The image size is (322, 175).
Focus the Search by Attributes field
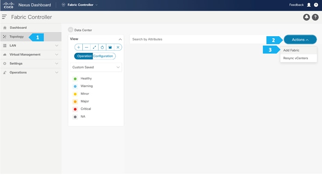pos(198,39)
